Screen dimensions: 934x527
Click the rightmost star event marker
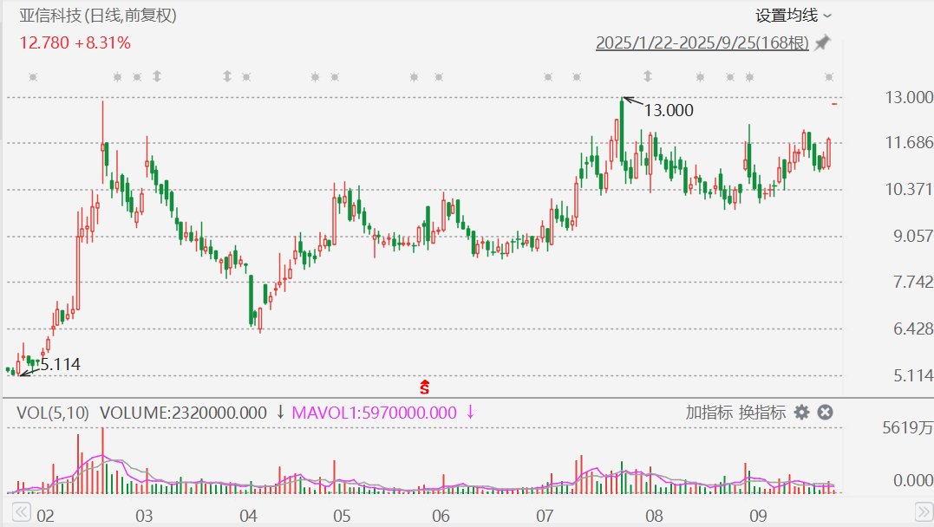tap(829, 77)
